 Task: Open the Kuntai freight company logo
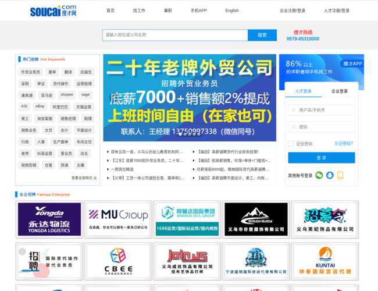(325, 260)
